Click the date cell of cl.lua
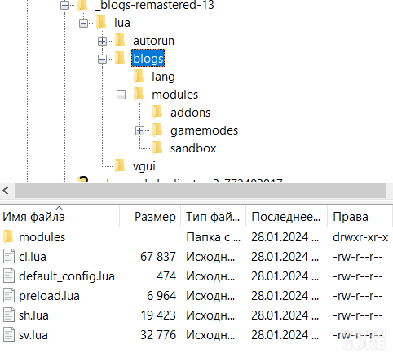The height and width of the screenshot is (353, 393). coord(285,257)
